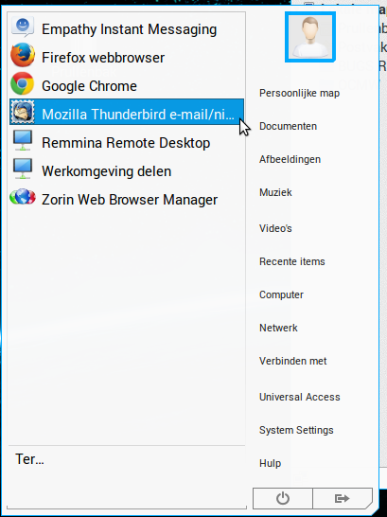Open the Muziek folder
The width and height of the screenshot is (387, 517).
coord(275,192)
